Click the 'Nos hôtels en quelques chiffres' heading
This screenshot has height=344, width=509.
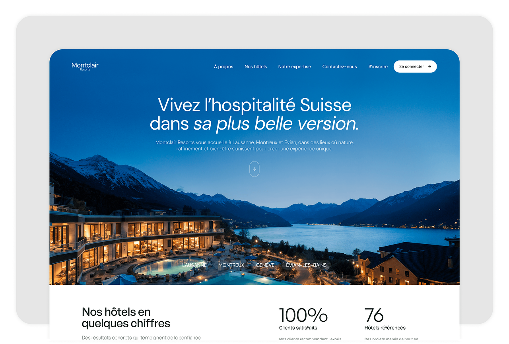pyautogui.click(x=126, y=317)
